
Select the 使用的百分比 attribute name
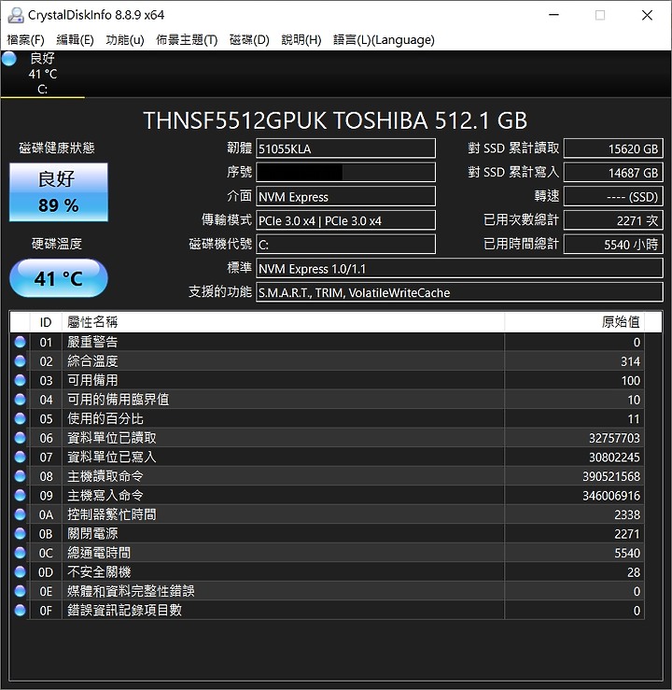105,418
